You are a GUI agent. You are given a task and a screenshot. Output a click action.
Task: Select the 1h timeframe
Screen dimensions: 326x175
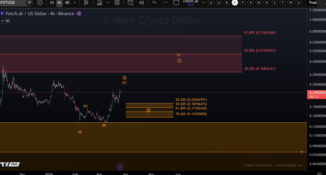coord(52,3)
